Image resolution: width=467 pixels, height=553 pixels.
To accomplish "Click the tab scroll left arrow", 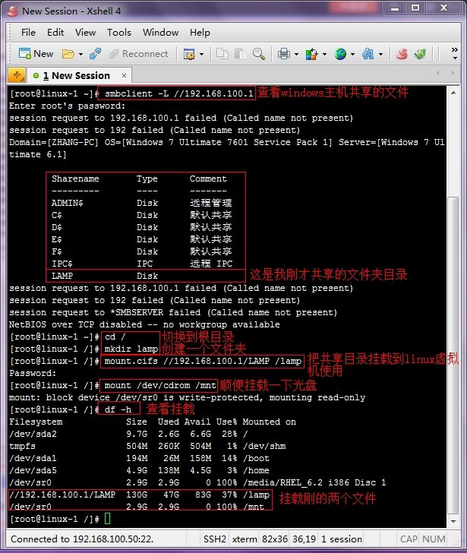I will (x=437, y=73).
